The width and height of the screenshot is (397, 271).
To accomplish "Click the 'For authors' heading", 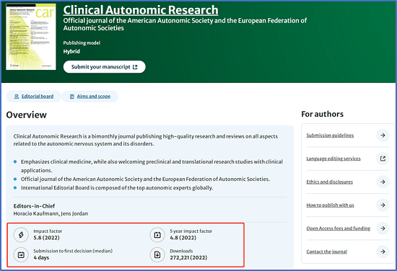I will pos(323,114).
